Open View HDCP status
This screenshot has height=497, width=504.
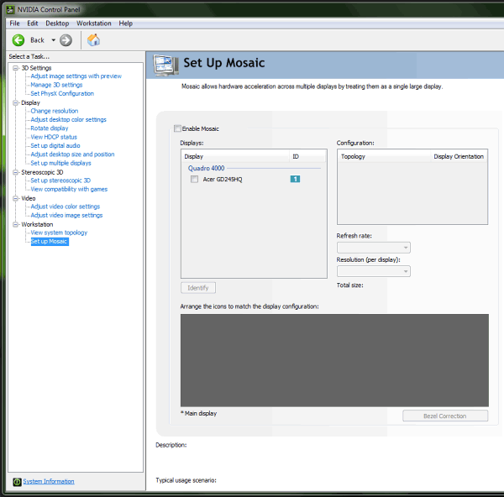[54, 137]
